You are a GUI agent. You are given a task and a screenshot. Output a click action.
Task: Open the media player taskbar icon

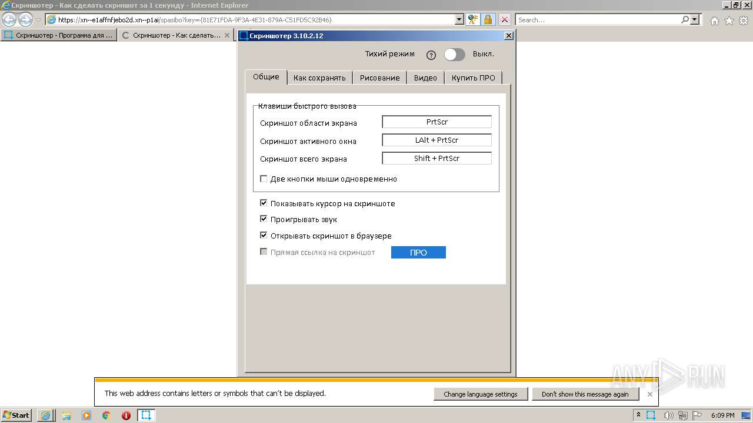pos(86,415)
